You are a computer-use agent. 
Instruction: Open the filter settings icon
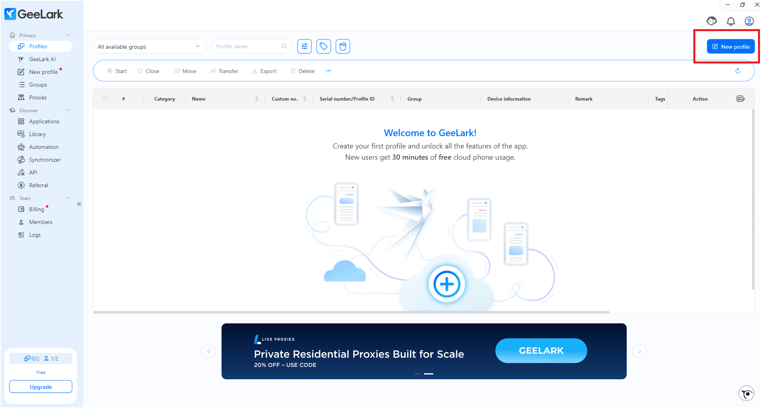point(305,46)
